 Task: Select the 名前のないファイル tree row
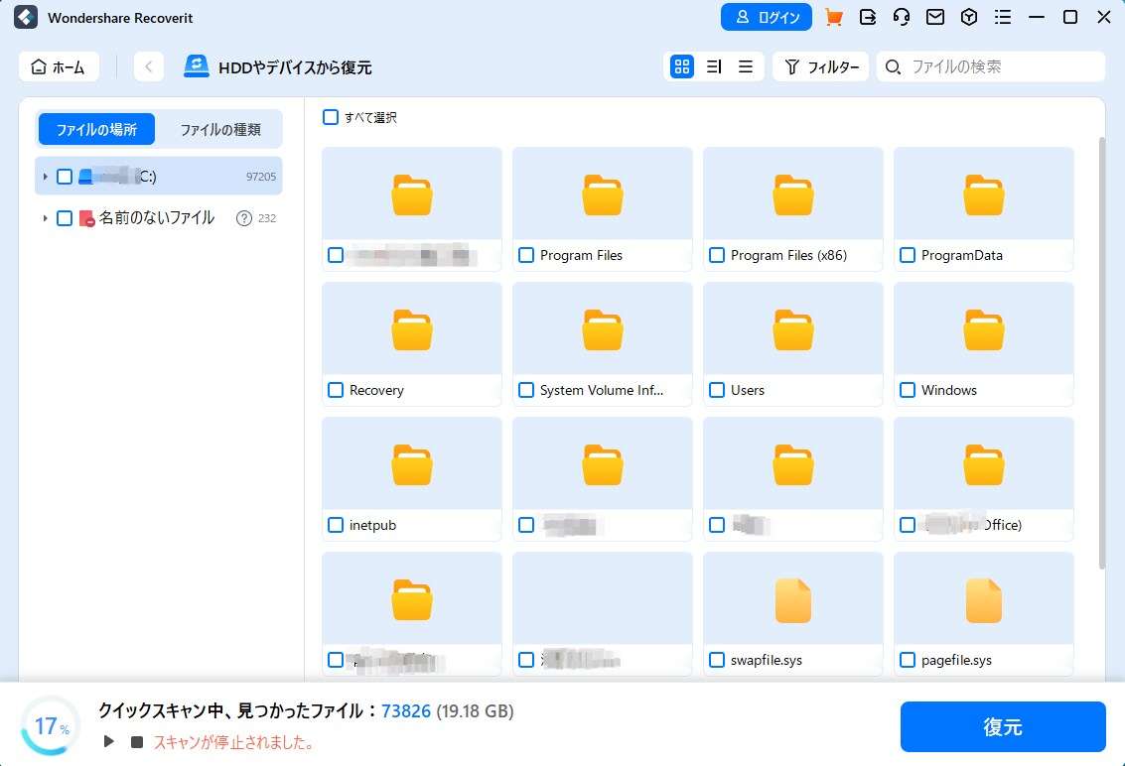[159, 218]
